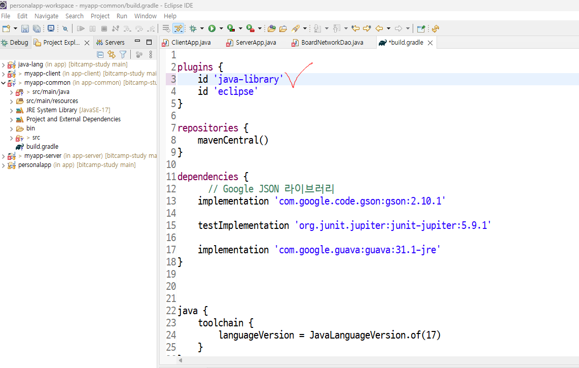
Task: Click the Run External Tools icon
Action: (250, 28)
